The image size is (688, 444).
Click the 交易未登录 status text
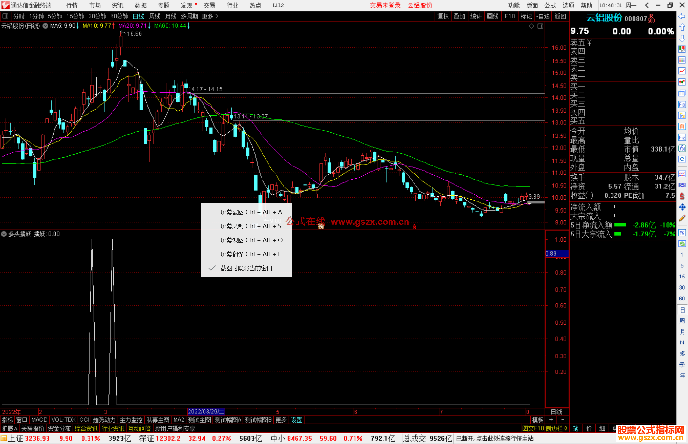pyautogui.click(x=385, y=5)
